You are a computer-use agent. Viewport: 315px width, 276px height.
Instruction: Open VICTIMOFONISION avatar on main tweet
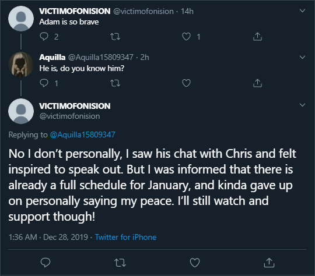21,111
